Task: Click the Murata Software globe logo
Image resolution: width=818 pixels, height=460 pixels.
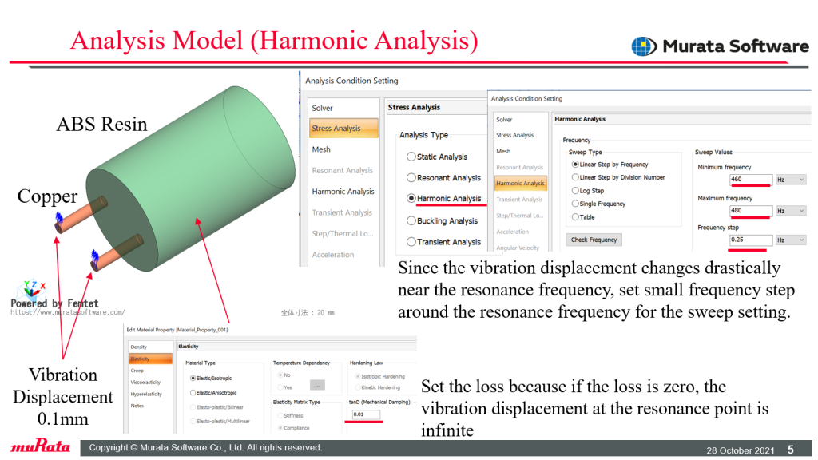Action: pyautogui.click(x=644, y=46)
